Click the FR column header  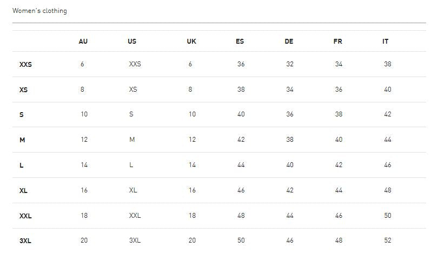(338, 42)
